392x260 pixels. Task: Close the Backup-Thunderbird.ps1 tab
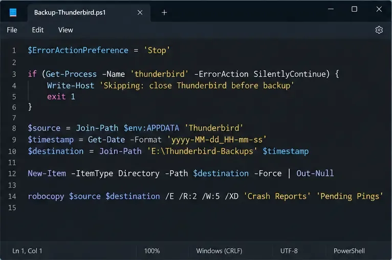click(140, 12)
